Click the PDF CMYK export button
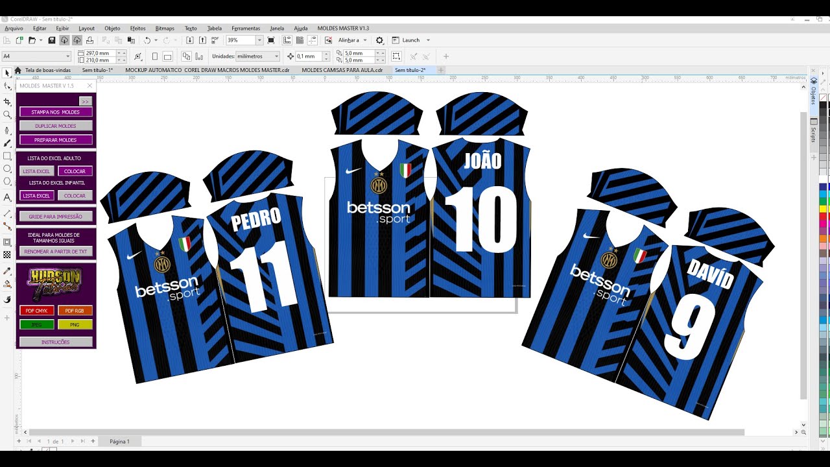Image resolution: width=830 pixels, height=467 pixels. pyautogui.click(x=37, y=311)
